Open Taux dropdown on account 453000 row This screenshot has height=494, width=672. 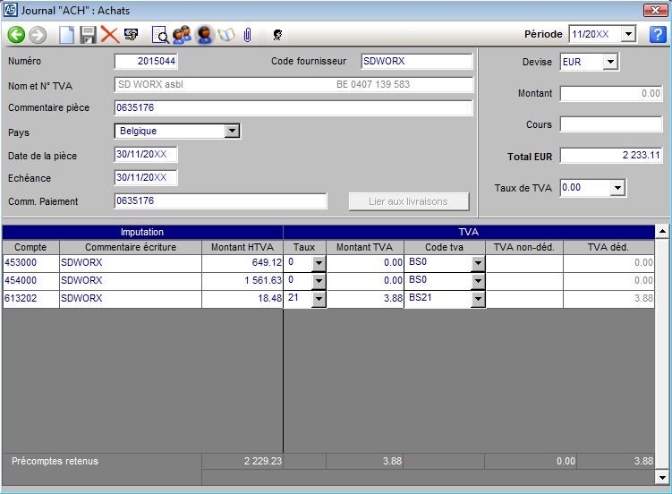pyautogui.click(x=319, y=263)
